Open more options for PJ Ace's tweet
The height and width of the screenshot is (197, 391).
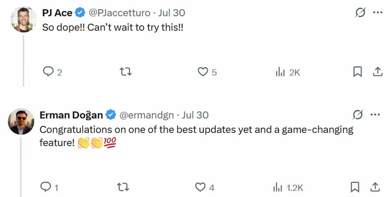(x=378, y=13)
